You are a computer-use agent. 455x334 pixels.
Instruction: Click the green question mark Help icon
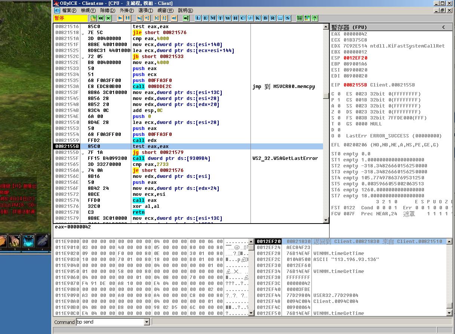pos(314,18)
